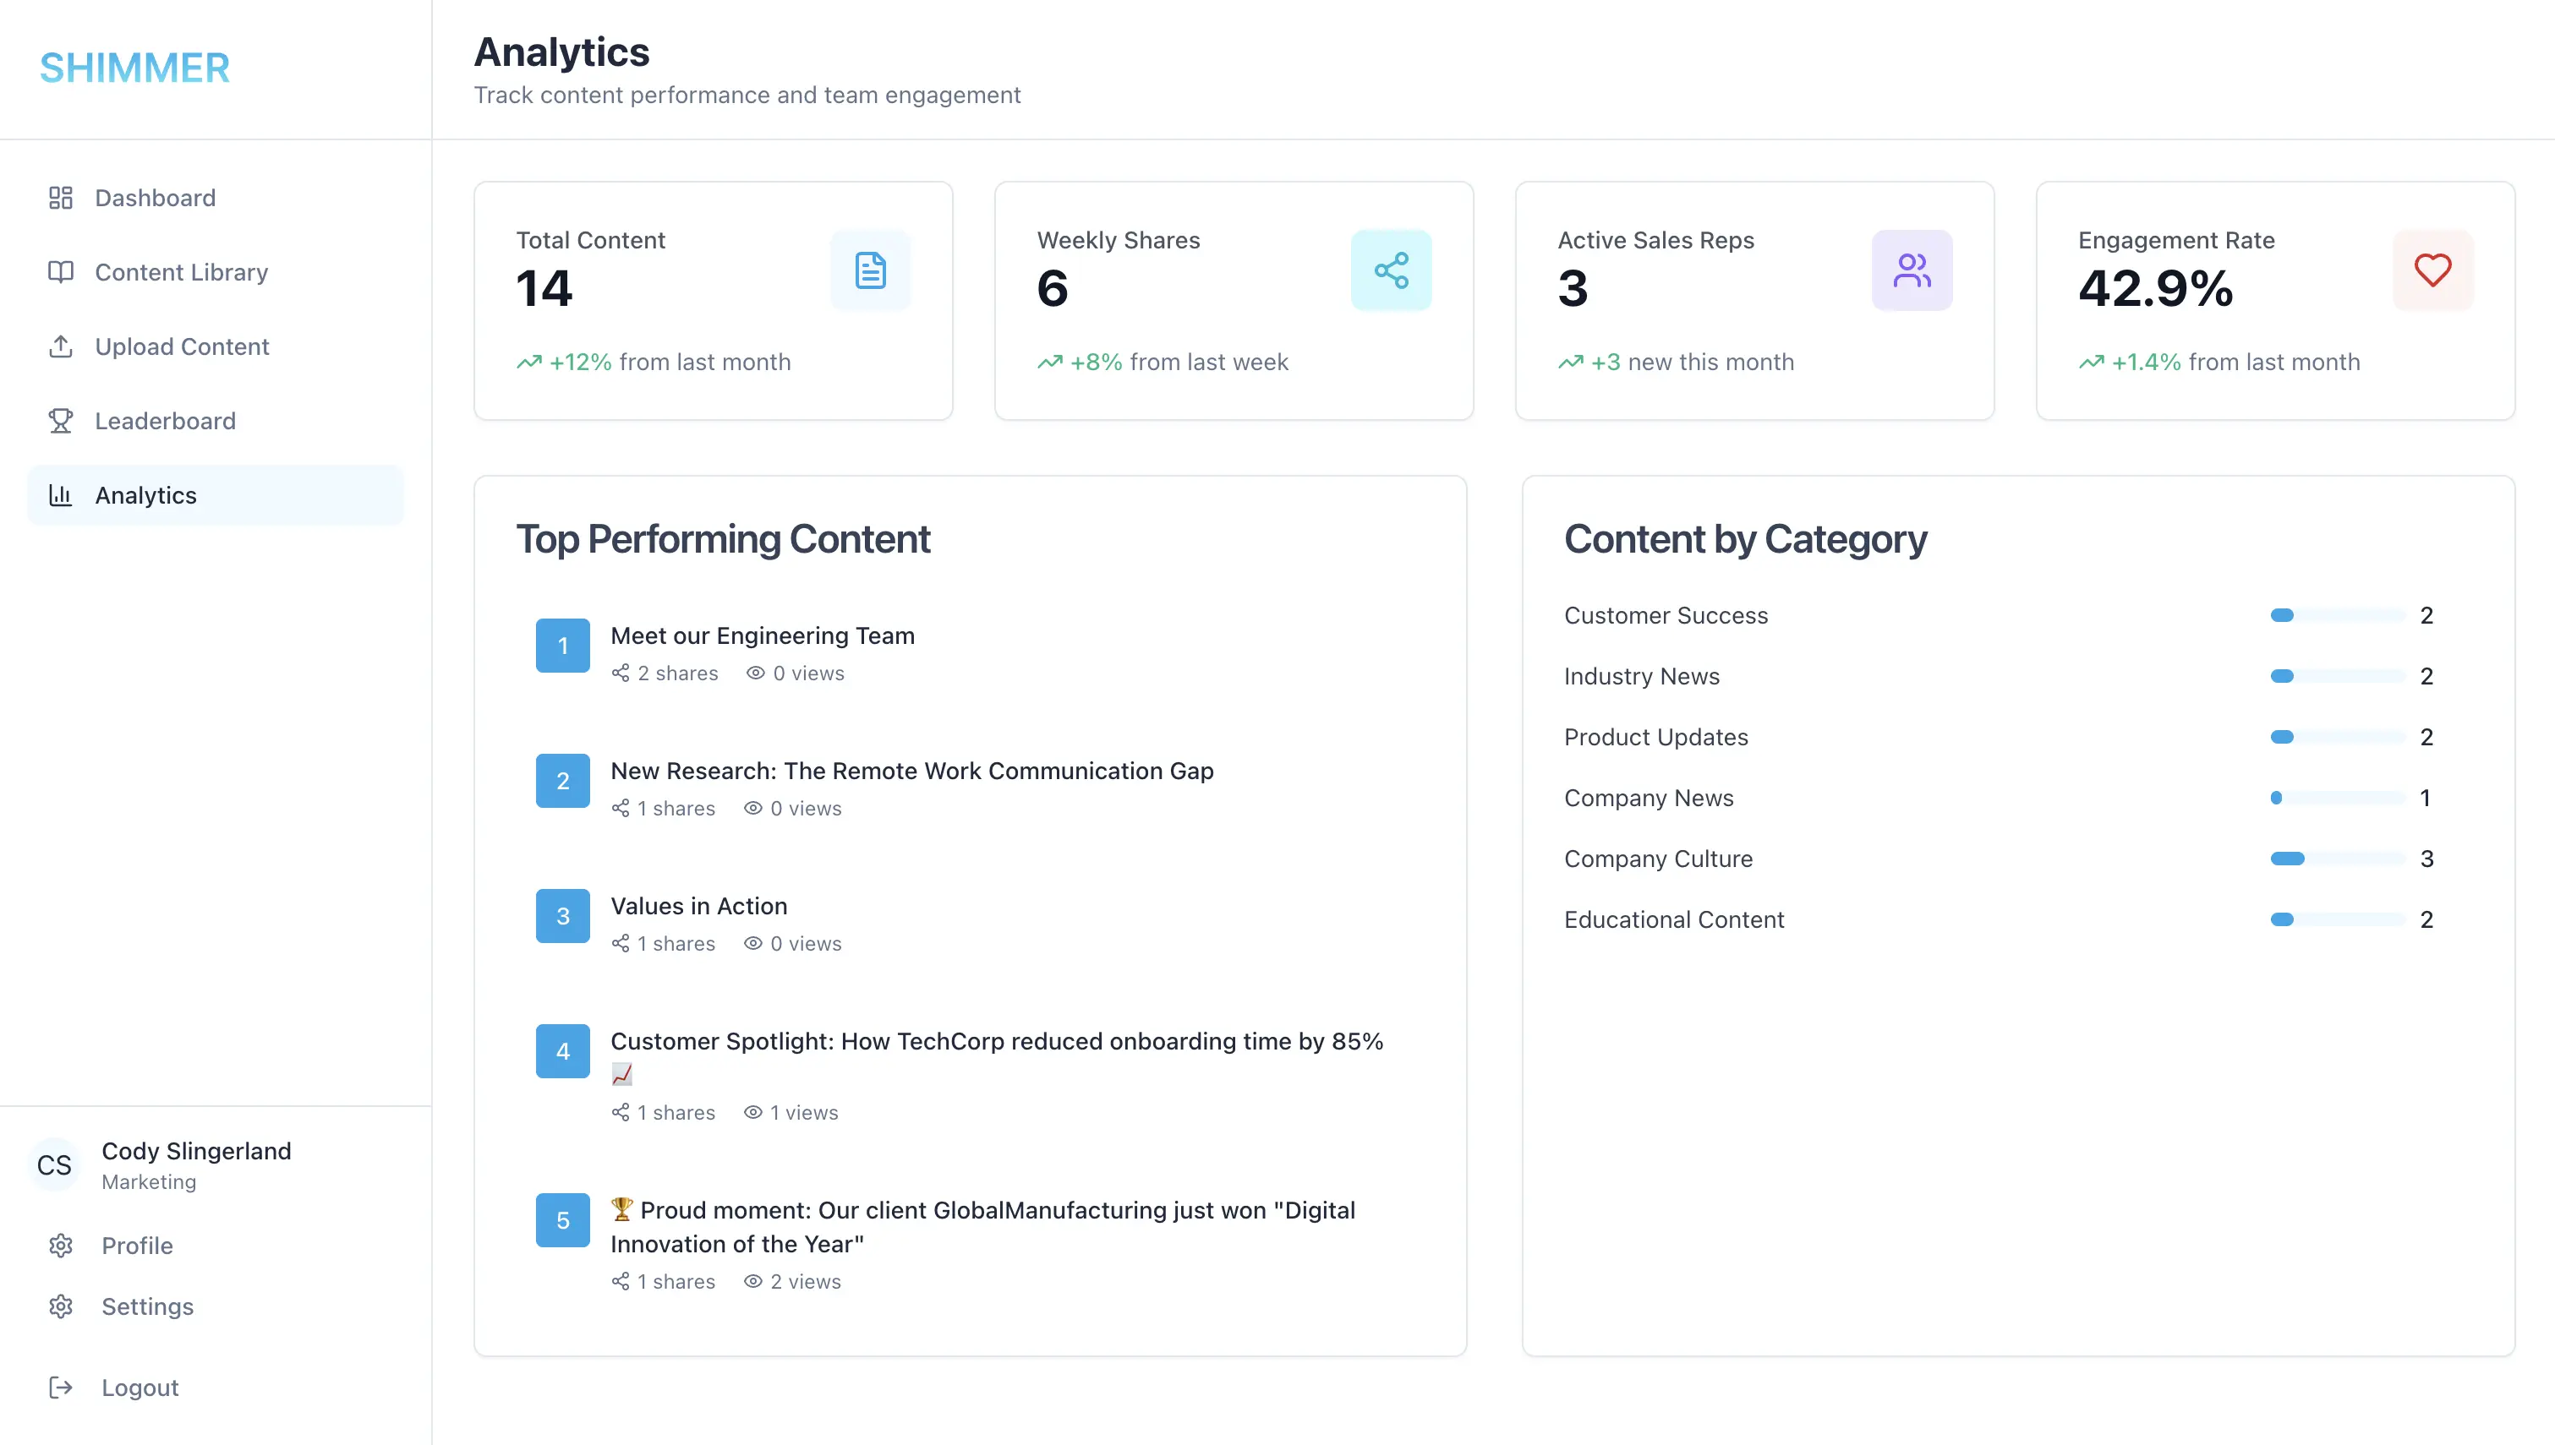Click the Leaderboard trophy icon in sidebar
2555x1445 pixels.
[61, 421]
